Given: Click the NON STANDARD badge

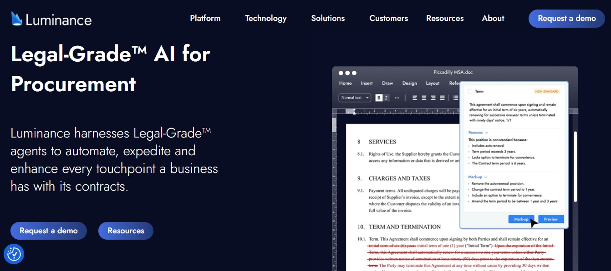Looking at the screenshot, I should pos(546,91).
